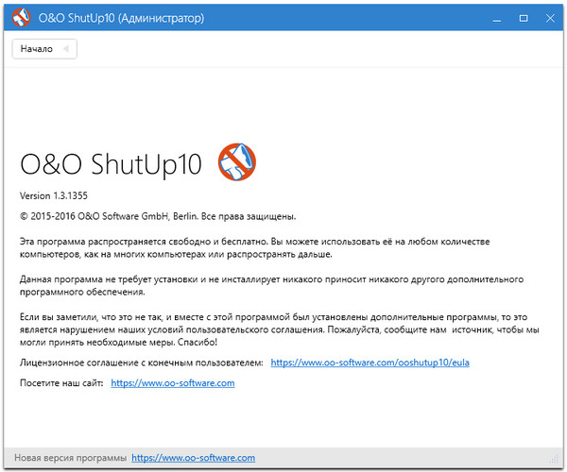Open the link after 'Посетите наш сайт'
The height and width of the screenshot is (472, 567).
coord(172,383)
